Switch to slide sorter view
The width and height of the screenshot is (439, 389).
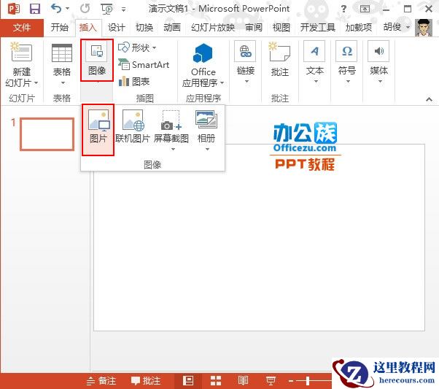[216, 380]
